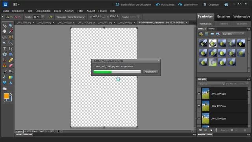
Task: Show the Photo Effects category icon
Action: click(x=212, y=34)
